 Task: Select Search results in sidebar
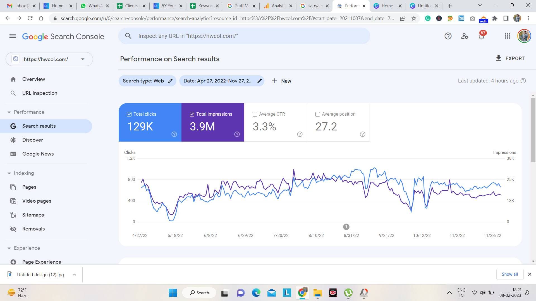coord(46,126)
